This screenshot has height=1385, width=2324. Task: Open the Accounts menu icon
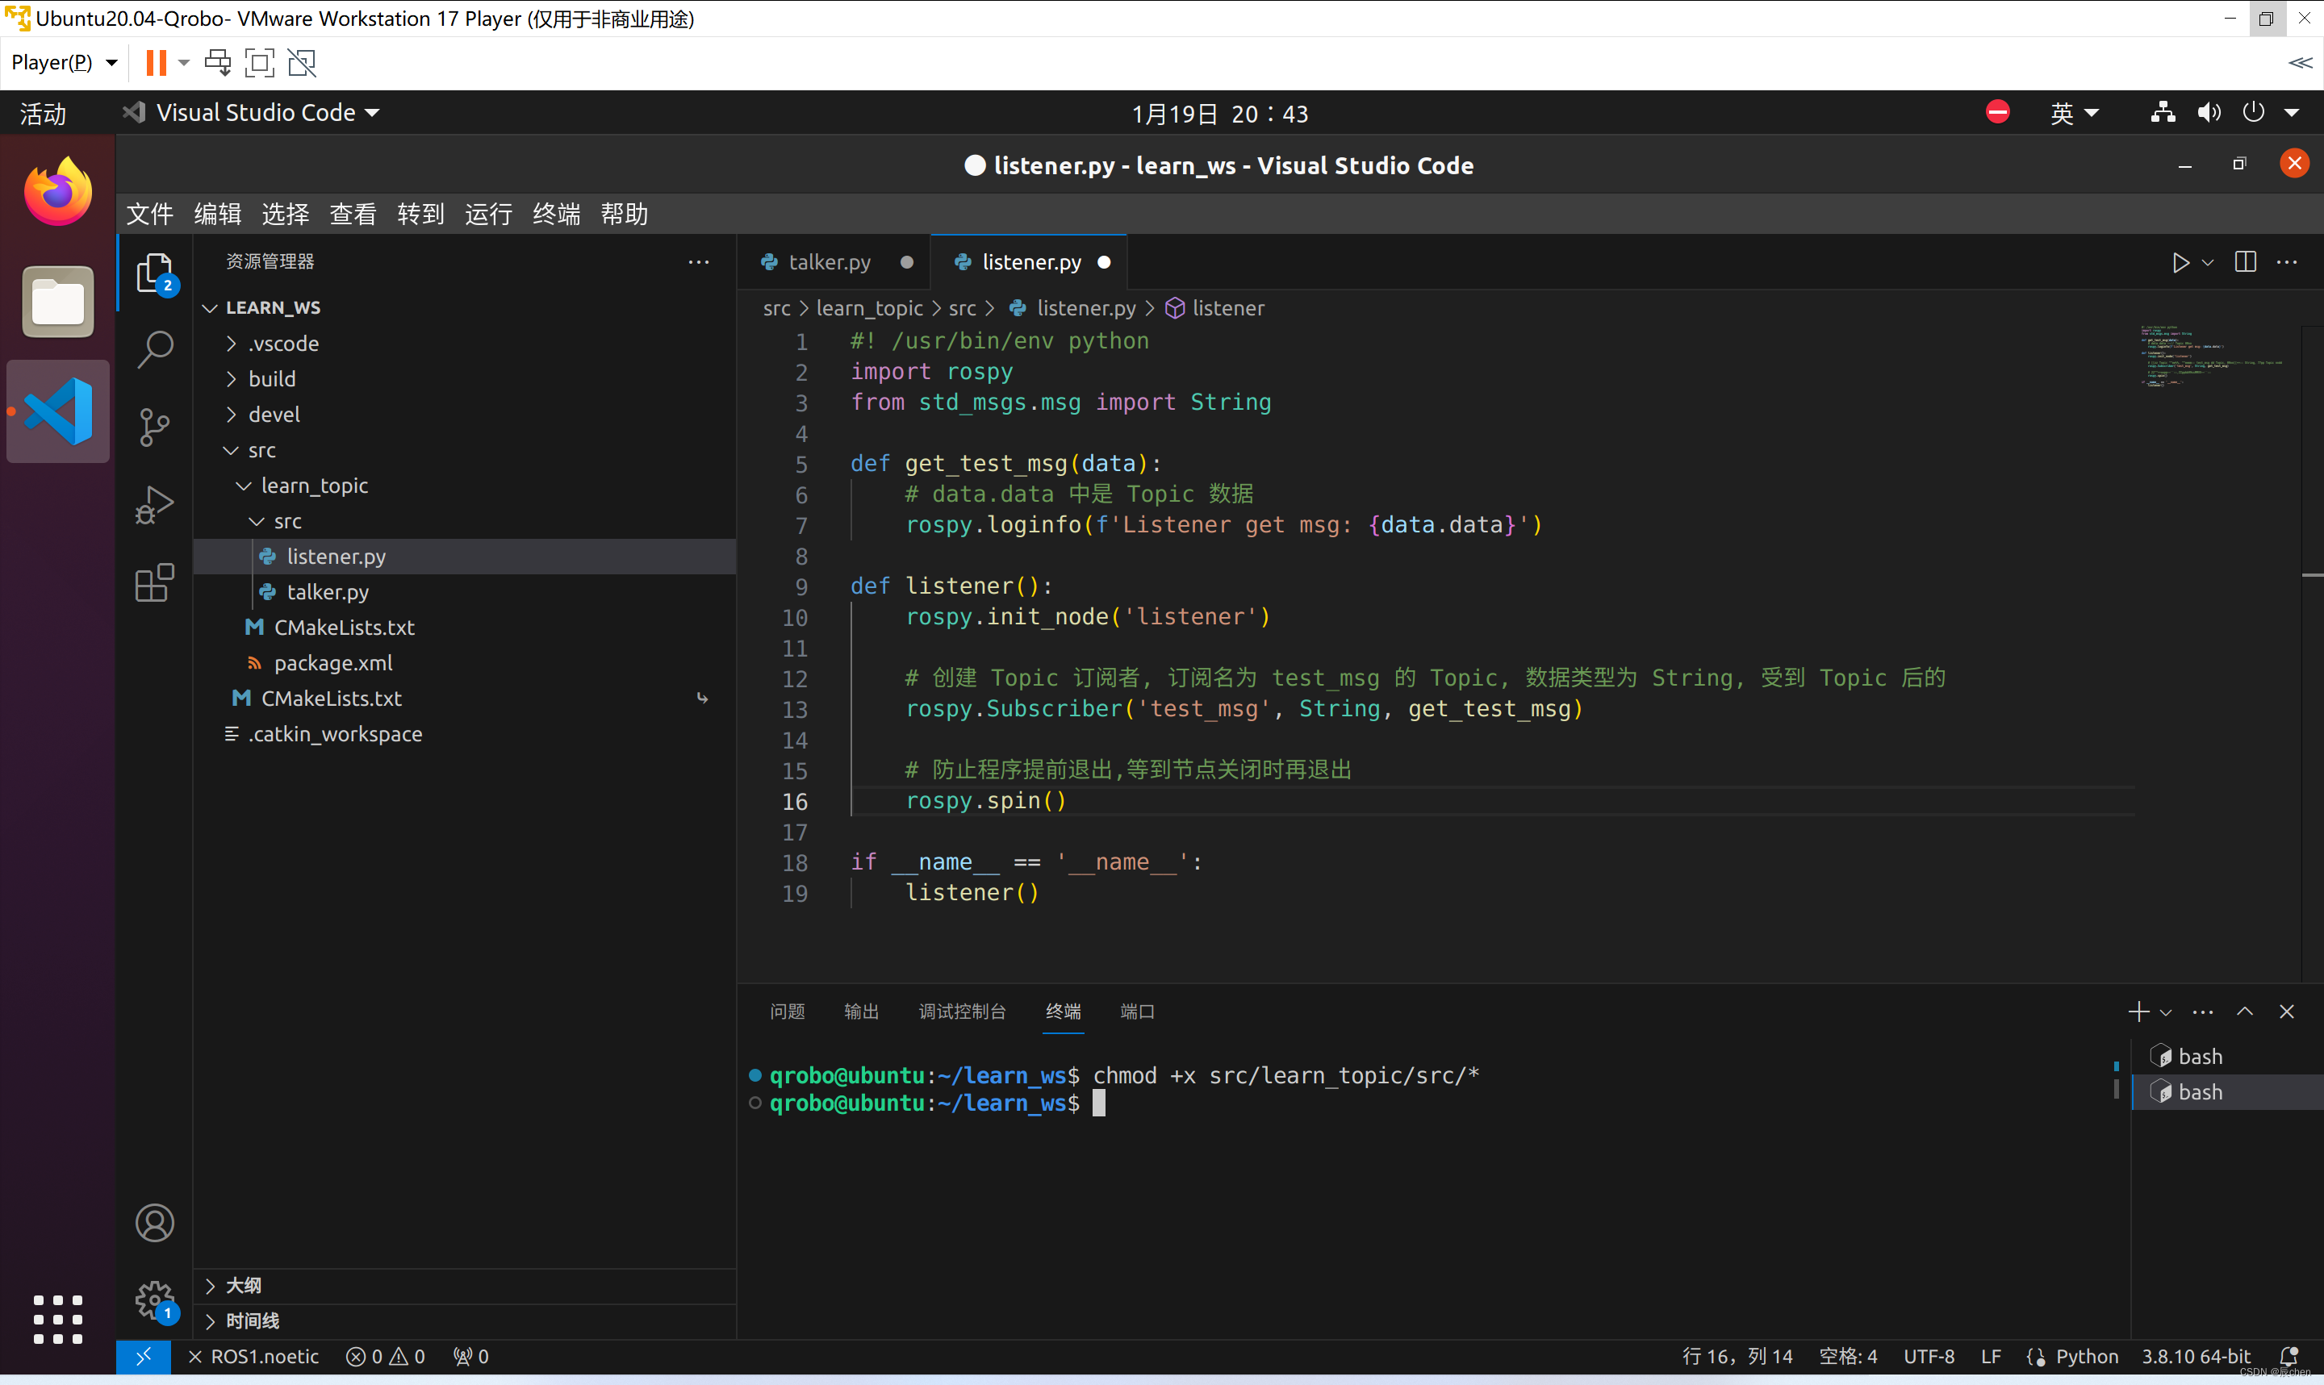click(x=155, y=1223)
